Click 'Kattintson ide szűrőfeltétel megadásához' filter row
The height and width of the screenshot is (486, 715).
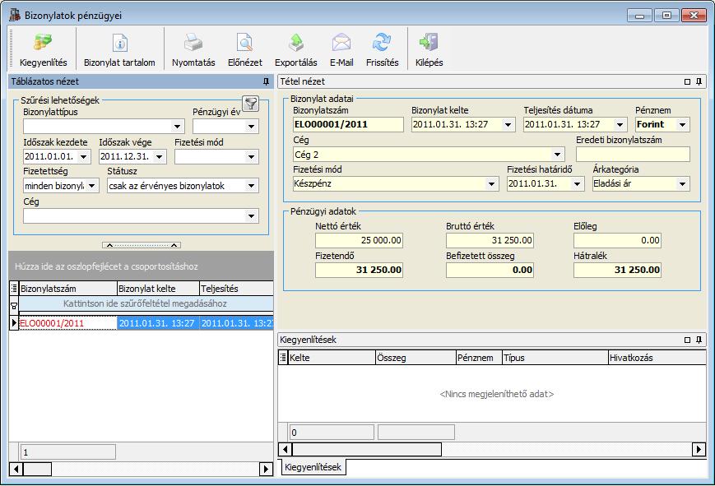[x=146, y=303]
